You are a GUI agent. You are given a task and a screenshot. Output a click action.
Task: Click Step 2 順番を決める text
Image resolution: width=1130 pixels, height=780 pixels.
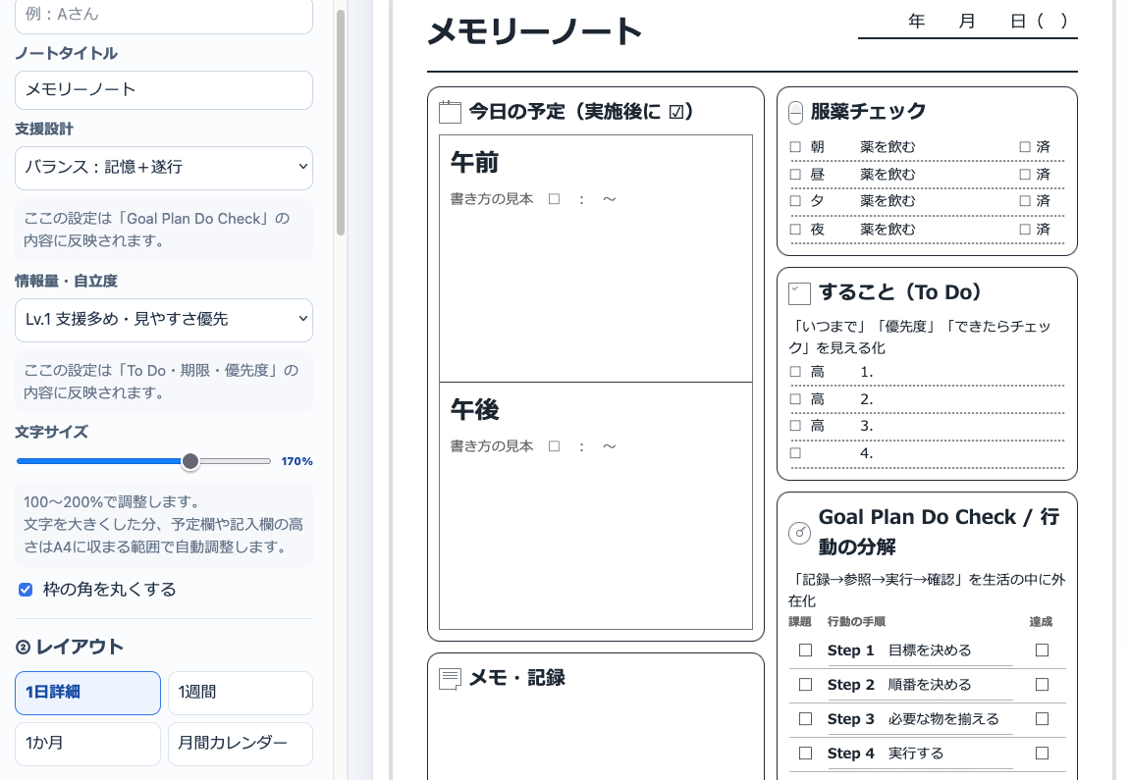(x=899, y=685)
